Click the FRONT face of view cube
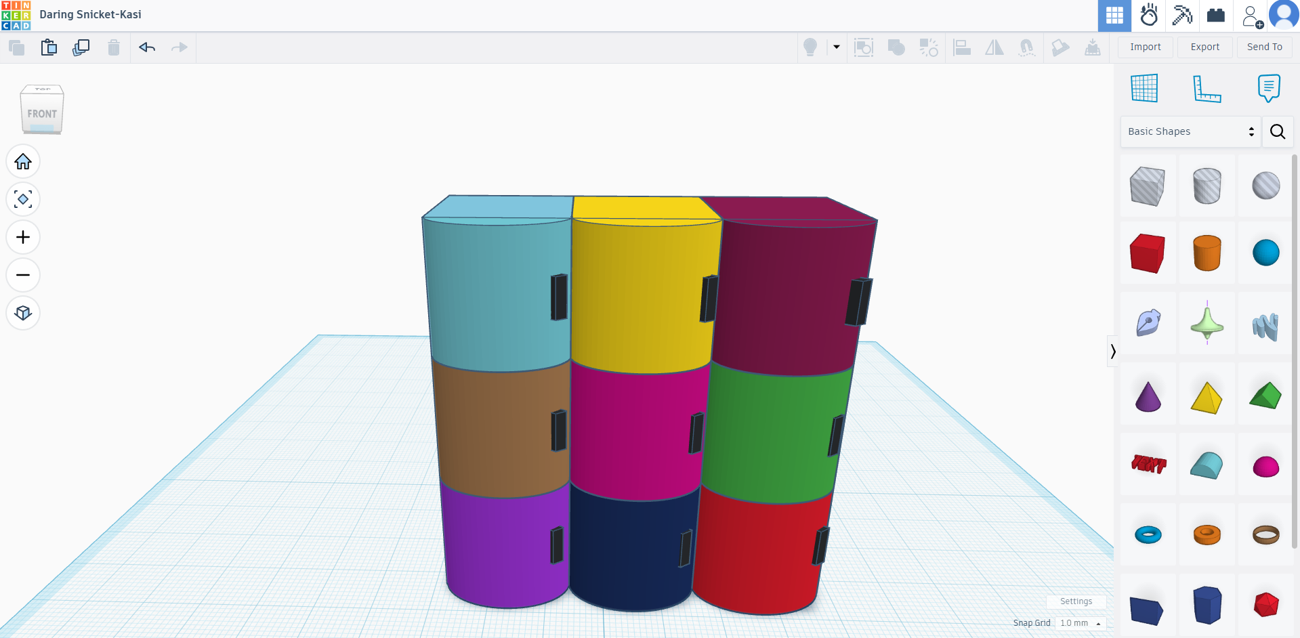The image size is (1300, 638). (42, 114)
